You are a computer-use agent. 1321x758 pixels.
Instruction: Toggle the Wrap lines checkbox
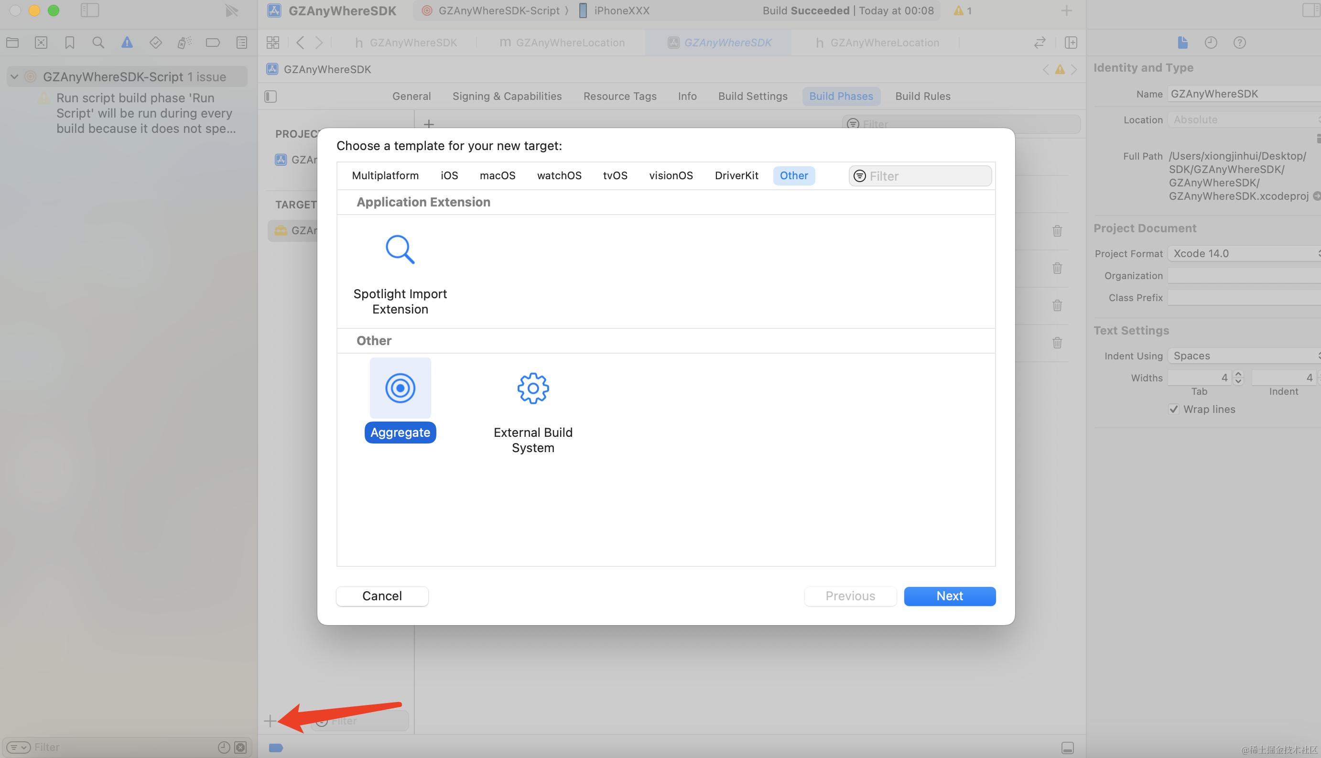tap(1174, 409)
